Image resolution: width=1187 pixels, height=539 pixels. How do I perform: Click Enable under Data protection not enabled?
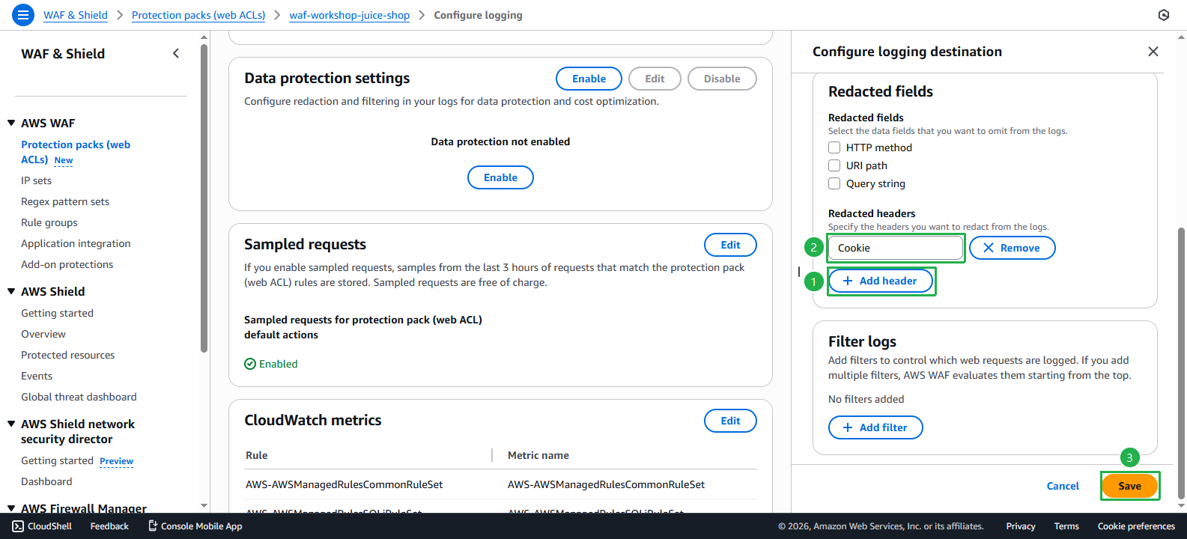(x=500, y=177)
